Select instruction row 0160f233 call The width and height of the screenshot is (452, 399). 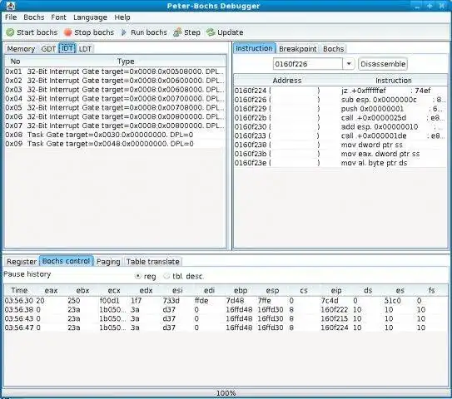point(340,135)
